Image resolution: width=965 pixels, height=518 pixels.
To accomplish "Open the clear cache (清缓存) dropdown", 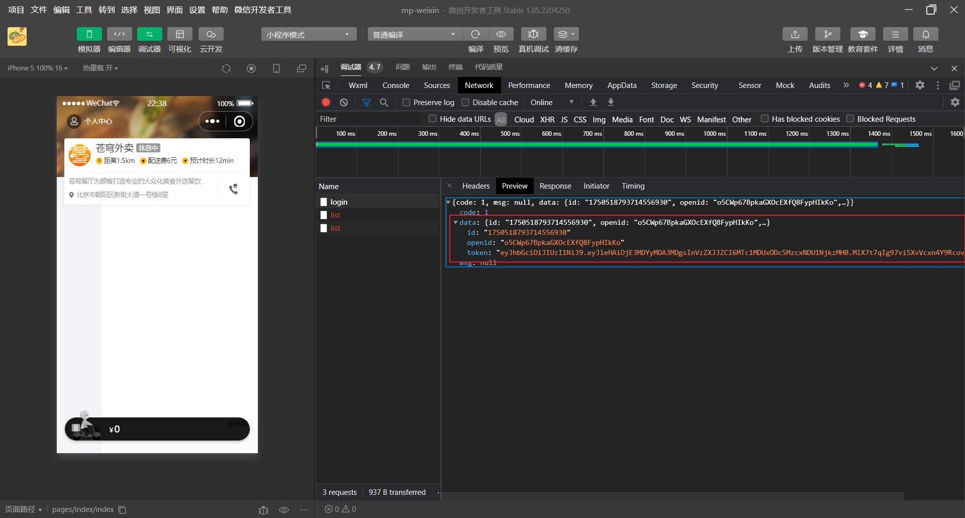I will point(566,34).
